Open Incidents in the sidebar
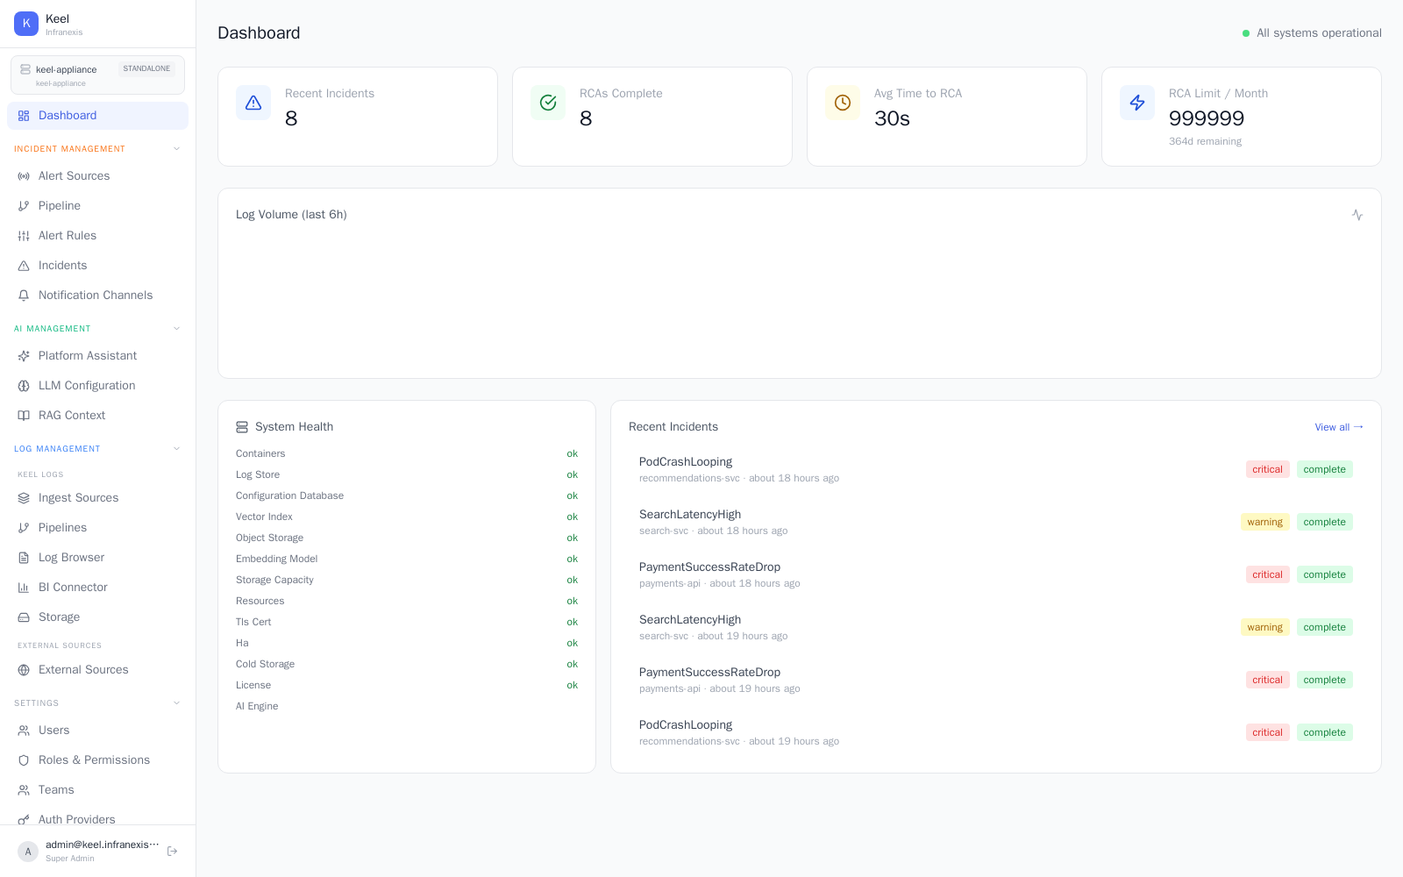1403x877 pixels. click(97, 266)
